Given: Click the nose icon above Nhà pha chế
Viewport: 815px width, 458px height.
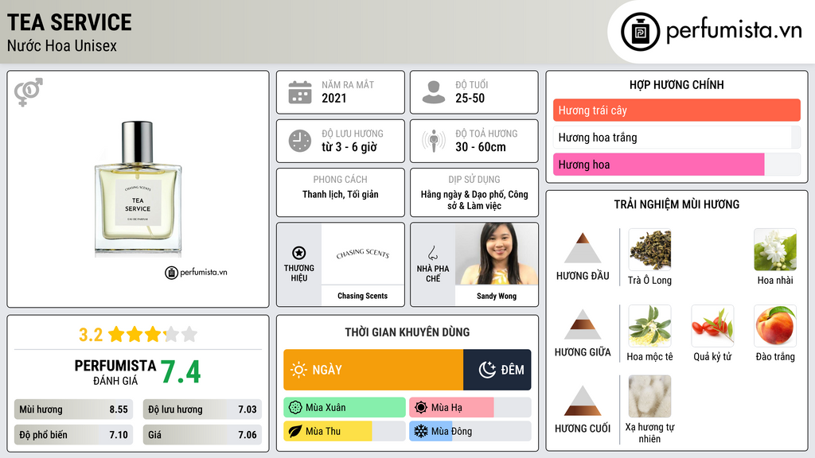Looking at the screenshot, I should pos(432,253).
